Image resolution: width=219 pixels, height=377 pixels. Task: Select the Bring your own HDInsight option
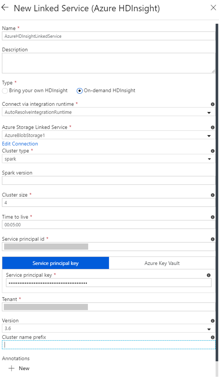4,90
